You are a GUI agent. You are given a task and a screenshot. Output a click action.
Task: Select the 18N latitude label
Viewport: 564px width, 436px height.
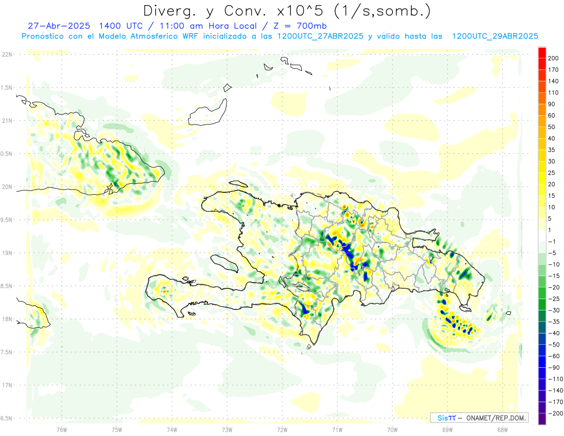point(7,319)
